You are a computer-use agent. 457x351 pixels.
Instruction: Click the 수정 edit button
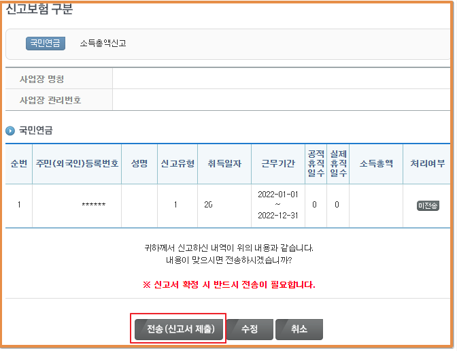(250, 329)
